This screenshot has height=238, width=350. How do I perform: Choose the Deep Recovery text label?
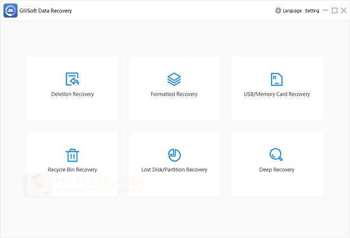coord(277,170)
